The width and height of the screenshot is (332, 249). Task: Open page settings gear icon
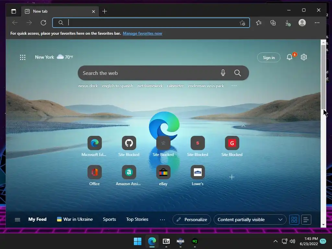pos(304,57)
